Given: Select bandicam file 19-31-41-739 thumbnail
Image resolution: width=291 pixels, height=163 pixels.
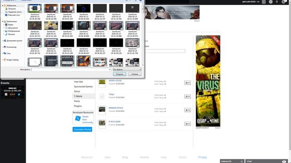Looking at the screenshot, I should point(132,43).
